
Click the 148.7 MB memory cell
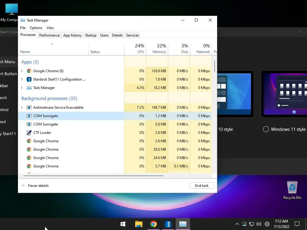[x=157, y=108]
